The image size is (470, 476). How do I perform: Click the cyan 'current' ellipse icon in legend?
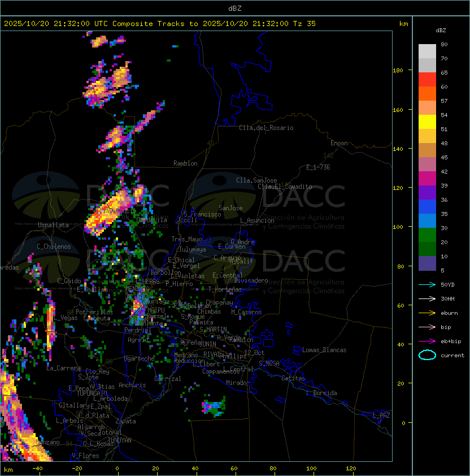click(x=427, y=355)
